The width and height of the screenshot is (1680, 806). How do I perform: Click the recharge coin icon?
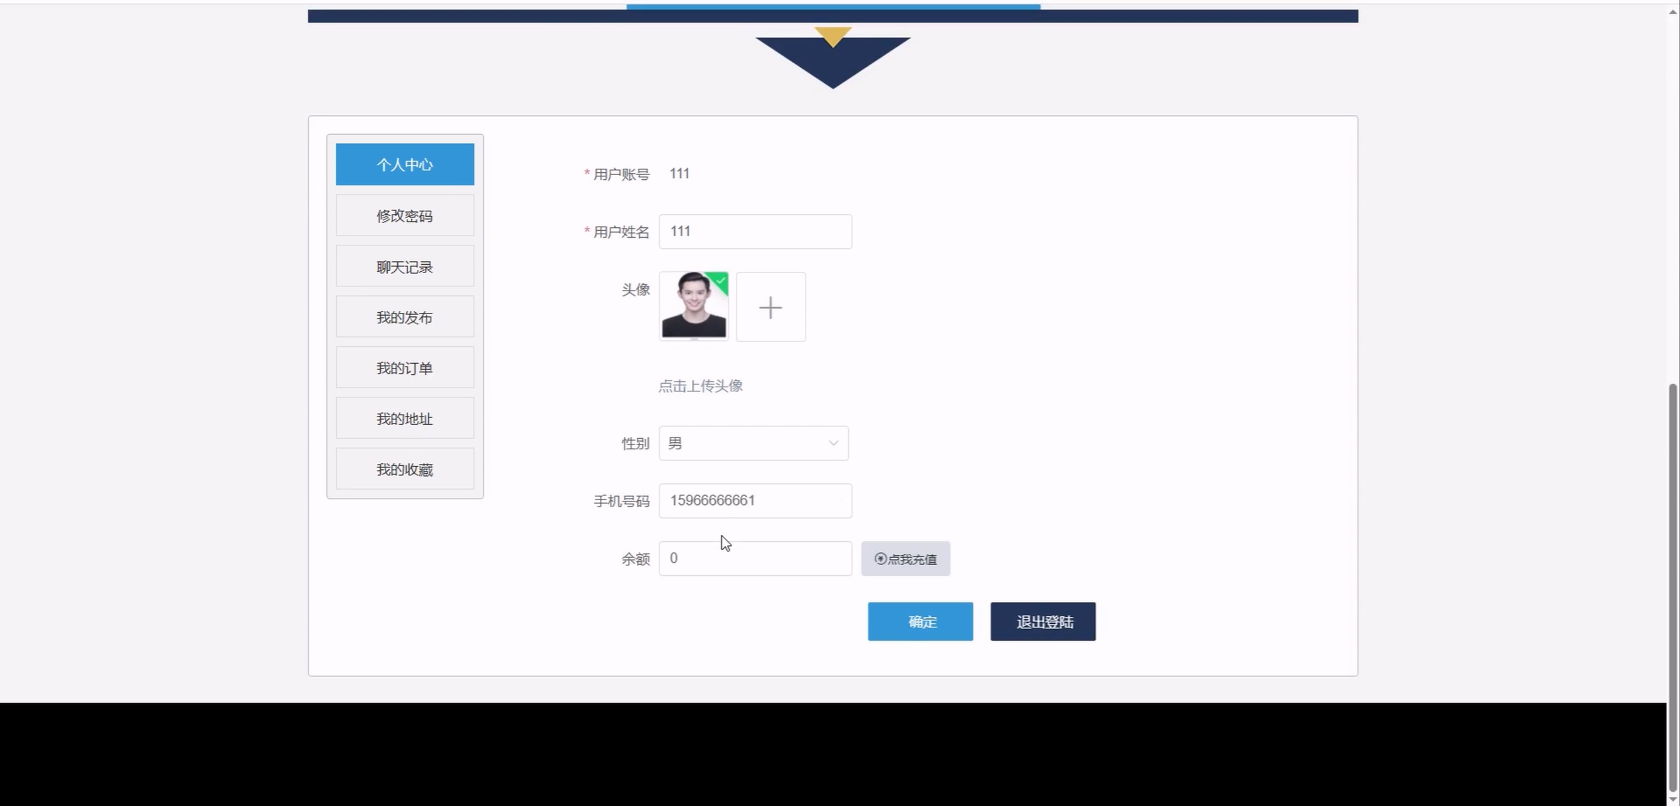pos(880,559)
